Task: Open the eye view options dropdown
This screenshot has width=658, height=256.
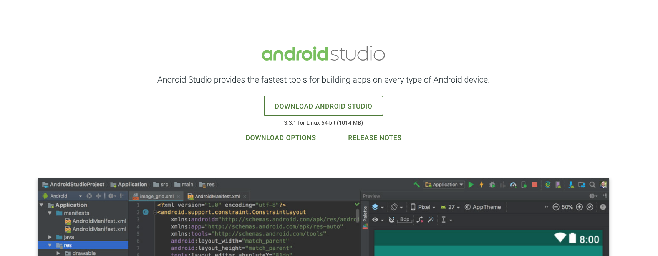Action: pos(378,220)
